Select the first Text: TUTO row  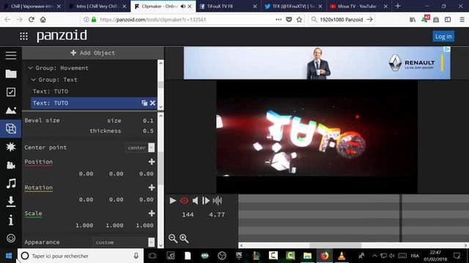pos(94,91)
